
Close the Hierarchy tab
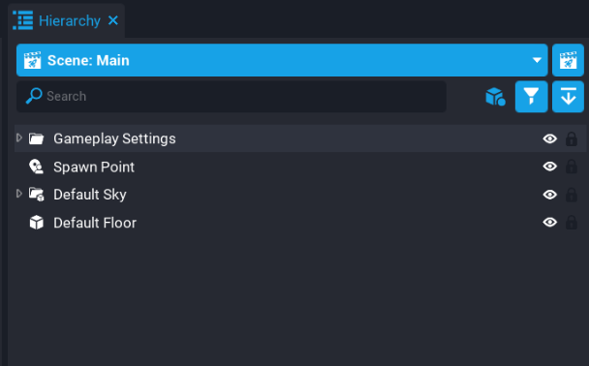coord(113,20)
